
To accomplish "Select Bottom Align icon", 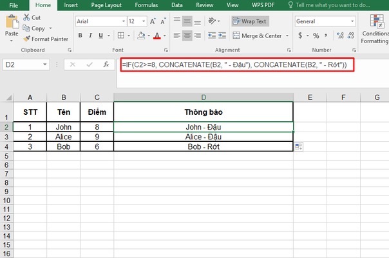I will (x=198, y=21).
